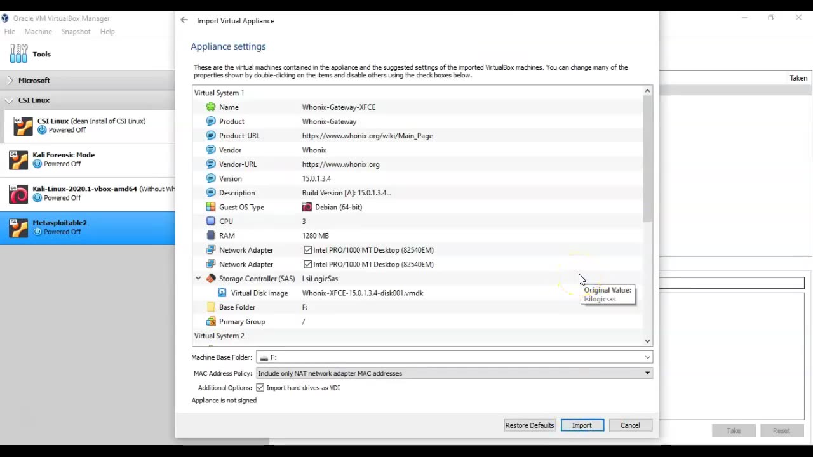This screenshot has height=457, width=813.
Task: Click the 15.0.1.3.4 version value
Action: click(316, 178)
